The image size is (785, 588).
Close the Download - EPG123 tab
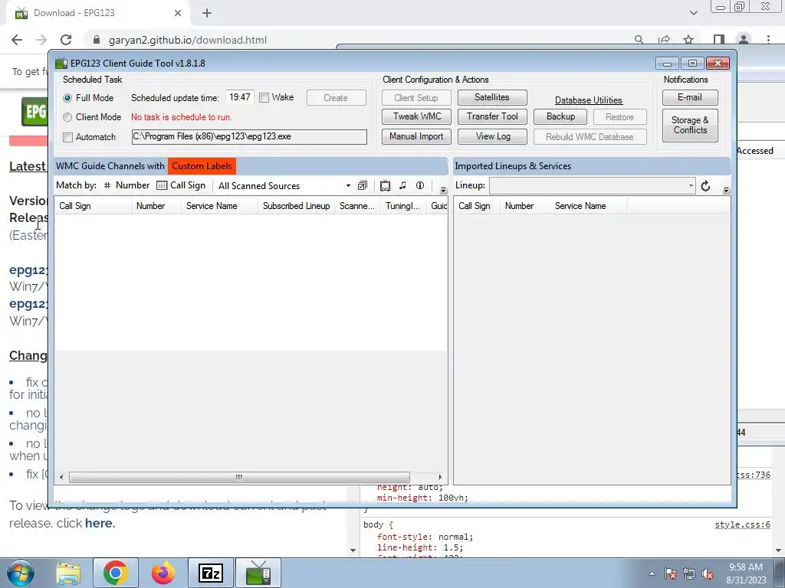[x=178, y=13]
